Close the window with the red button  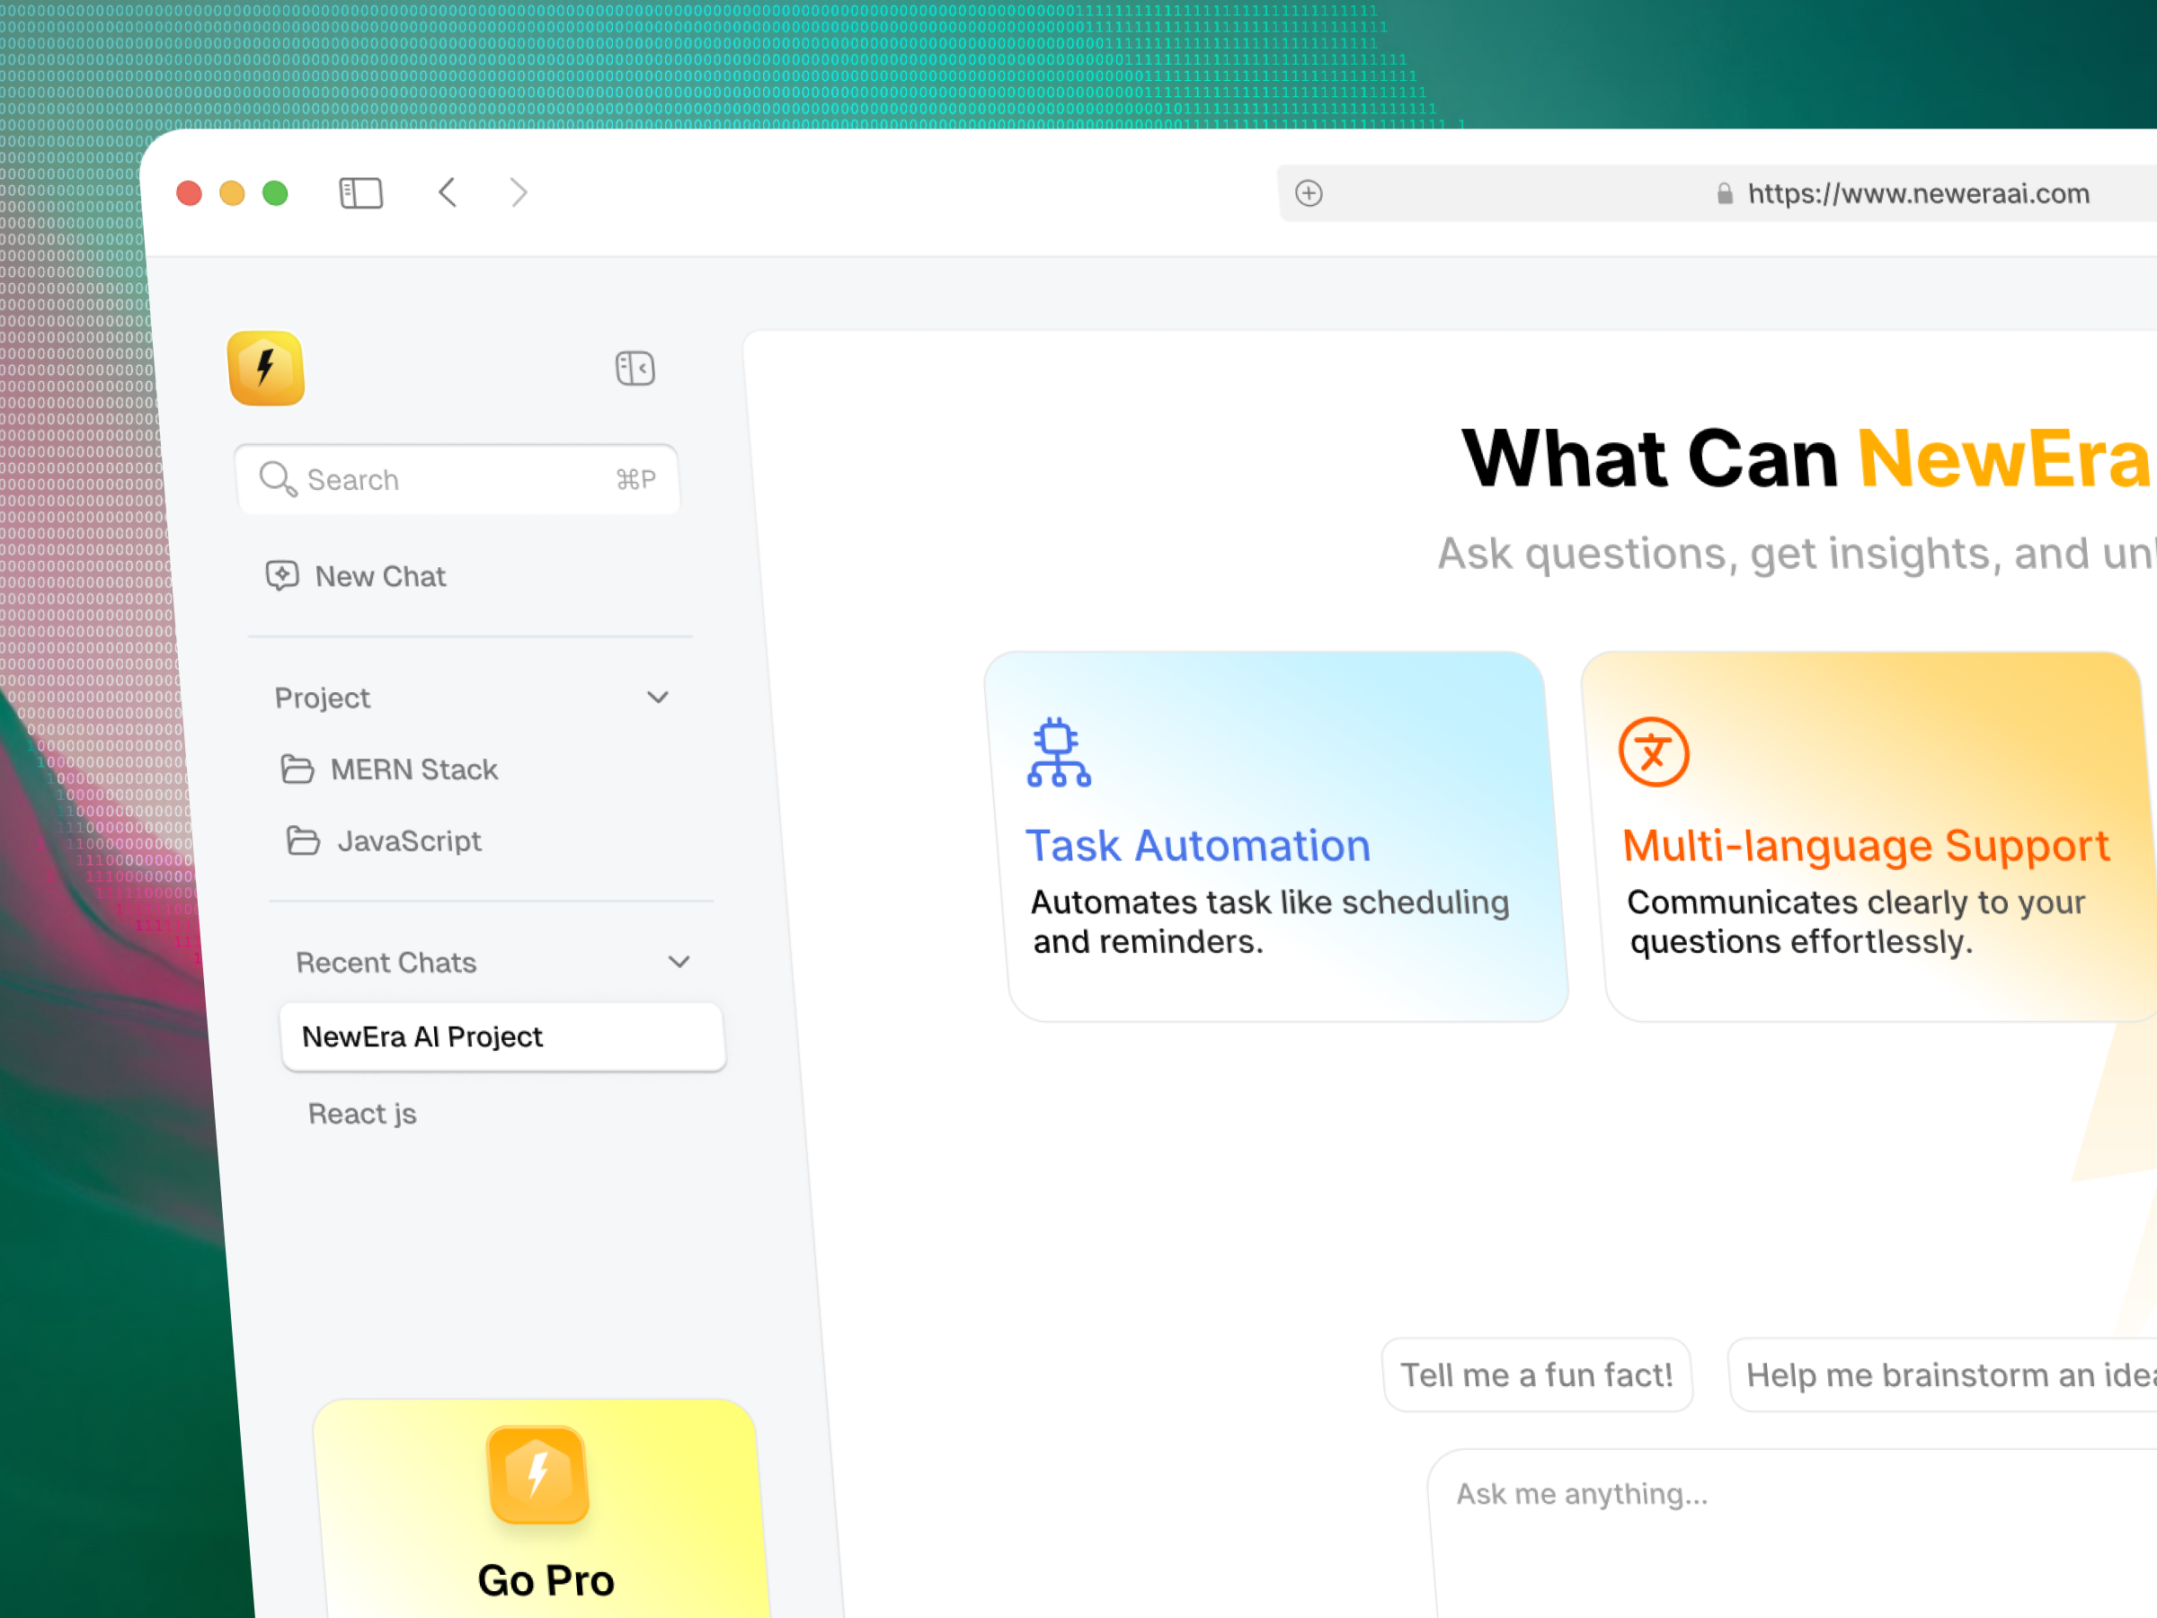coord(189,193)
